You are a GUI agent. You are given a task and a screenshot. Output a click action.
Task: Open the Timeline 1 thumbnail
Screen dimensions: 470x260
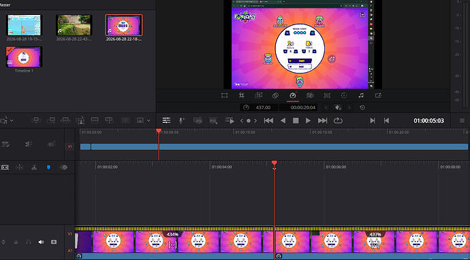click(x=24, y=57)
